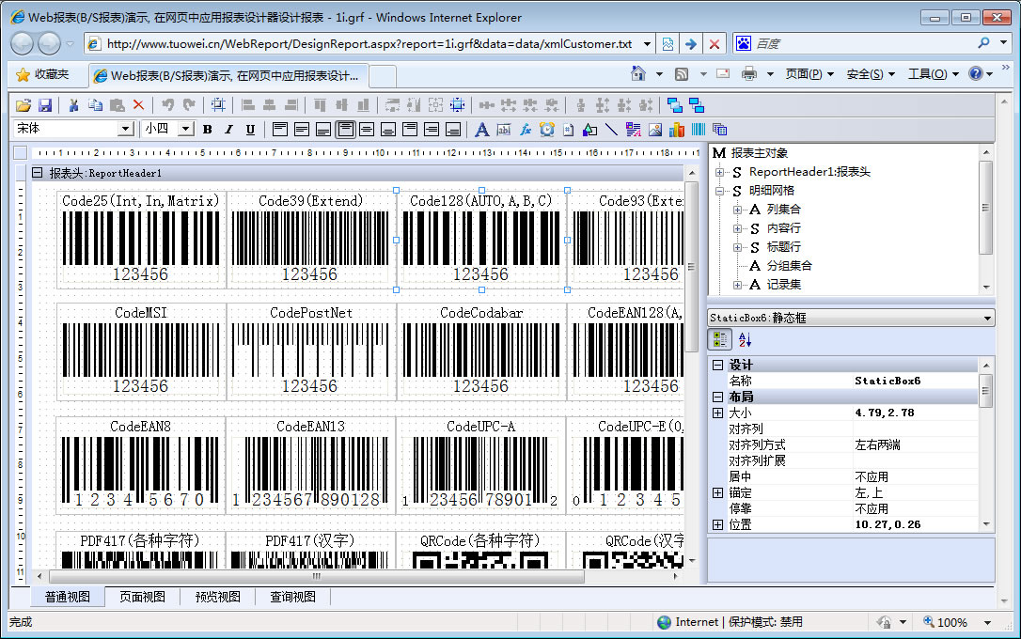The height and width of the screenshot is (639, 1021).
Task: Click the Code39(Extend) barcode box
Action: tap(310, 240)
